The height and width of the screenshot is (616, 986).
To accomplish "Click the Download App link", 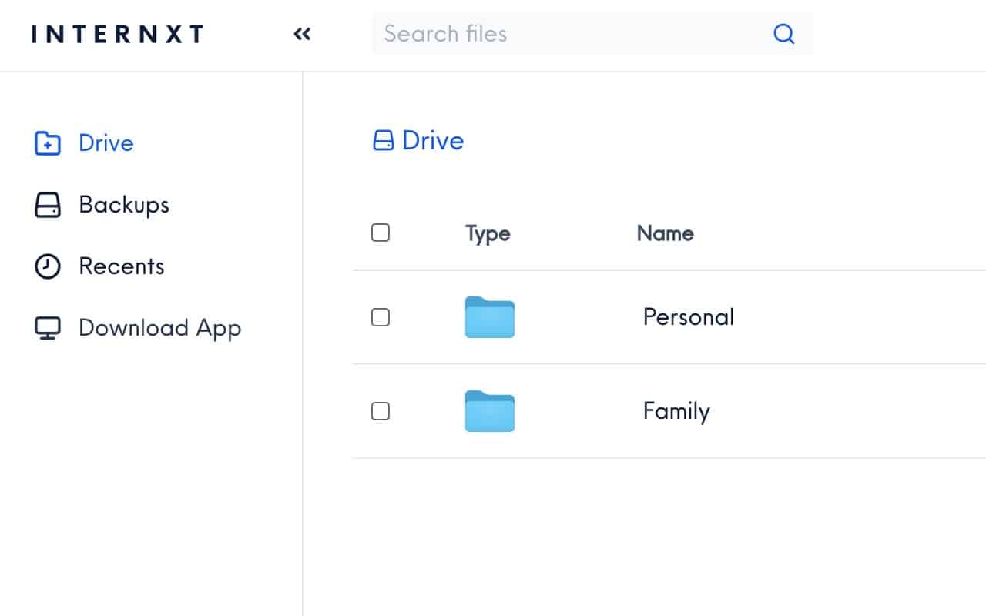I will 159,327.
